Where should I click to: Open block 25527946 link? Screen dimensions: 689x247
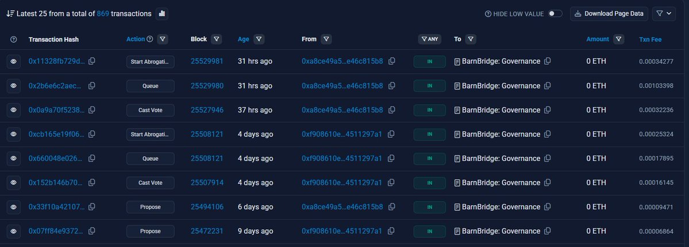pyautogui.click(x=207, y=110)
